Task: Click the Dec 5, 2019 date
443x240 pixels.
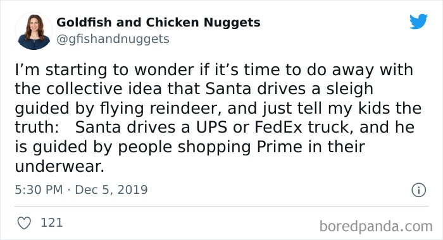Action: [x=111, y=190]
